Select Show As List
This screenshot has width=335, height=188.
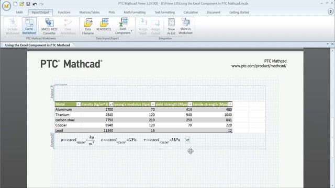tap(171, 26)
